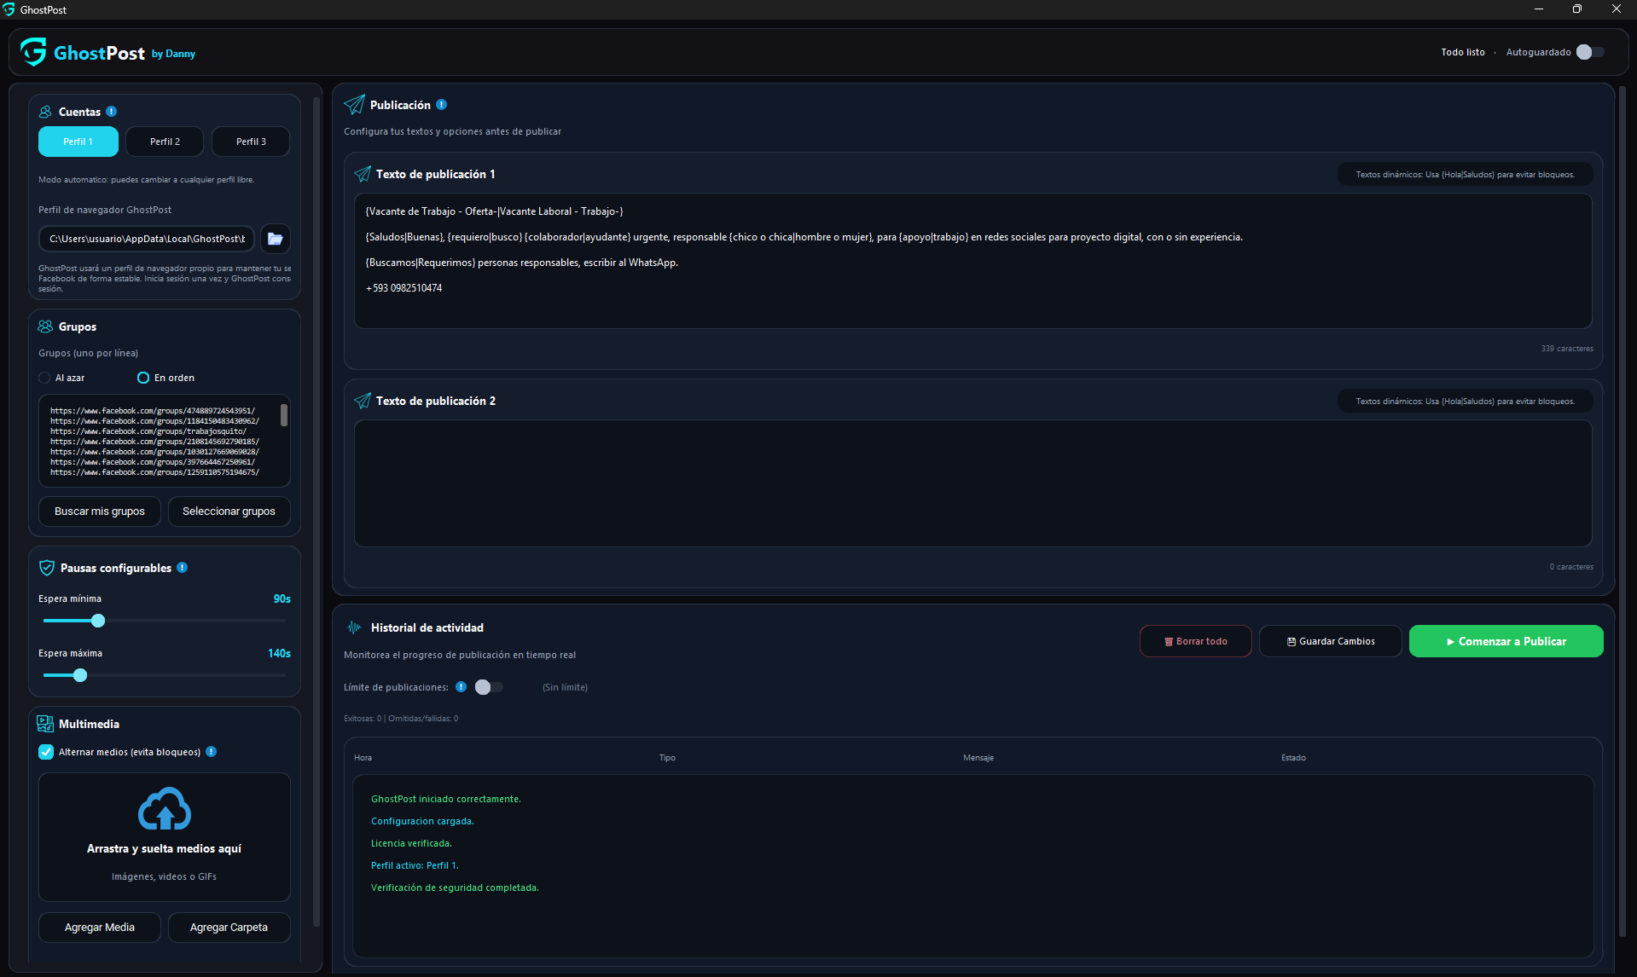Switch to the Perfil 3 tab

251,142
